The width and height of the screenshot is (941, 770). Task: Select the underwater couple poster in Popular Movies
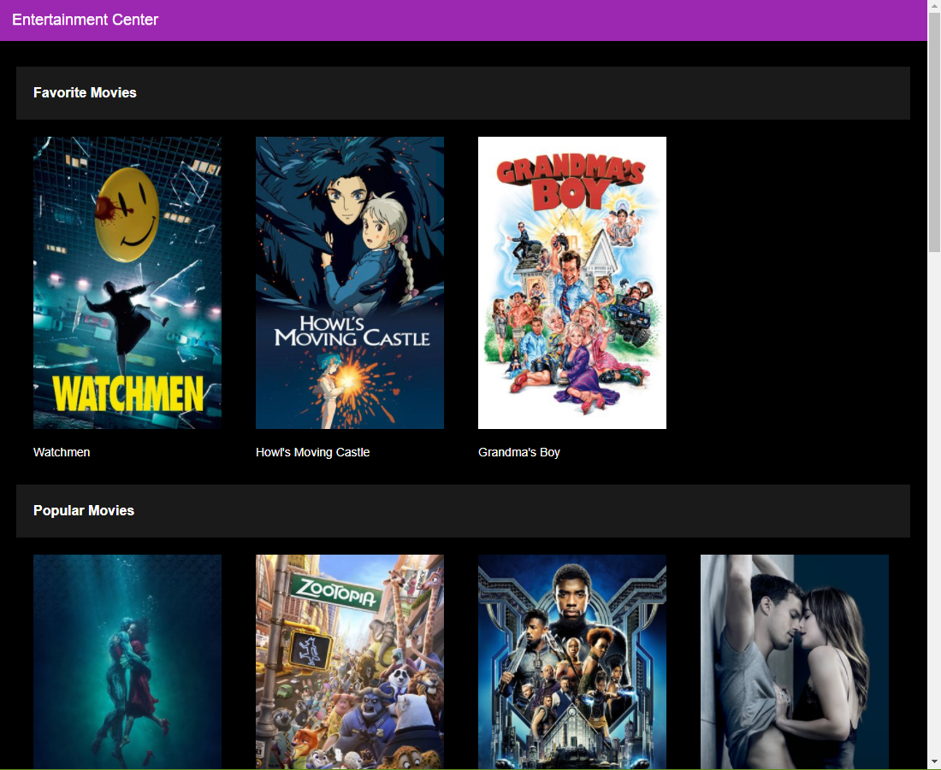coord(127,661)
